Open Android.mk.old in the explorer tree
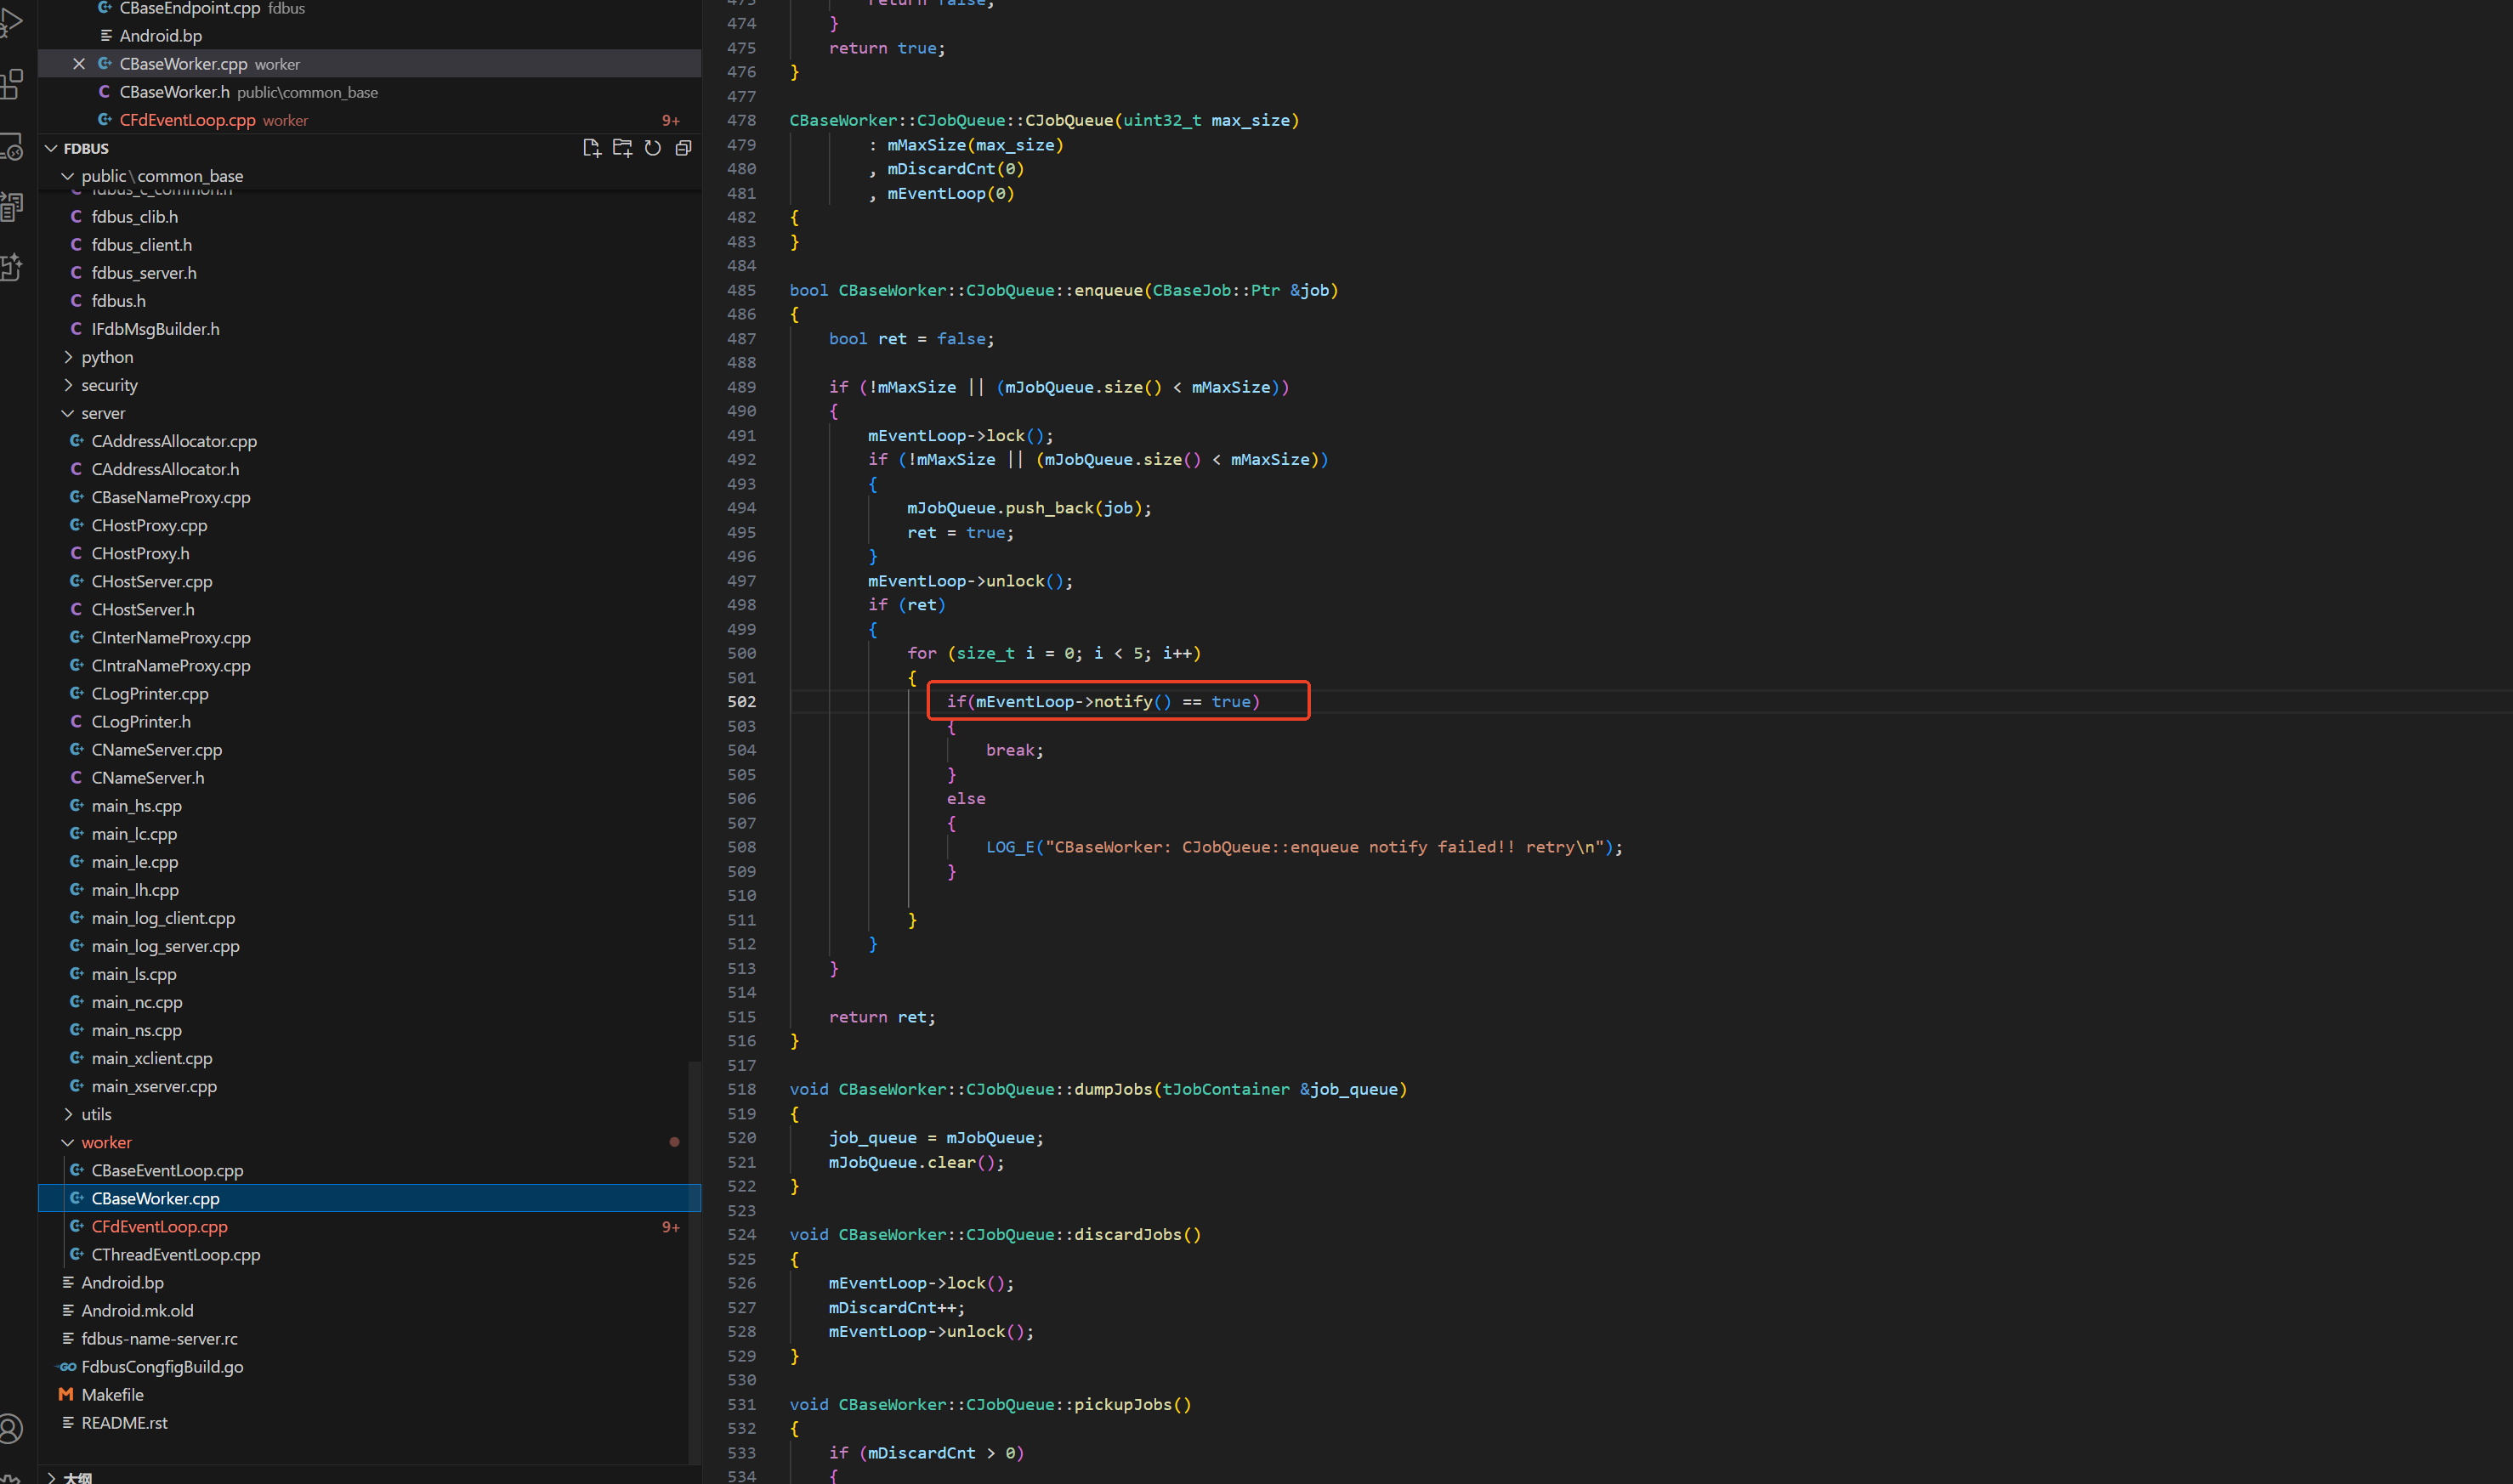 [369, 1310]
